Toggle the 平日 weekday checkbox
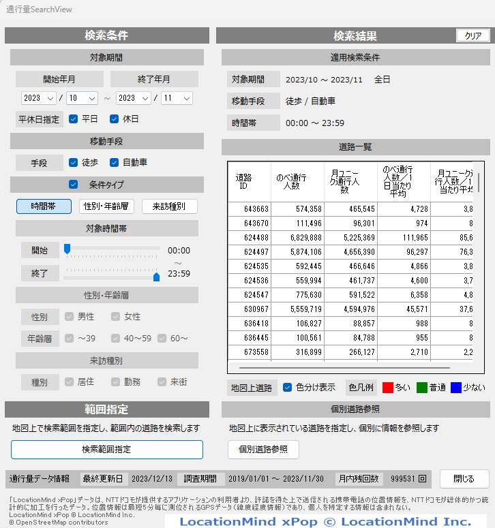This screenshot has height=528, width=495. (x=74, y=119)
